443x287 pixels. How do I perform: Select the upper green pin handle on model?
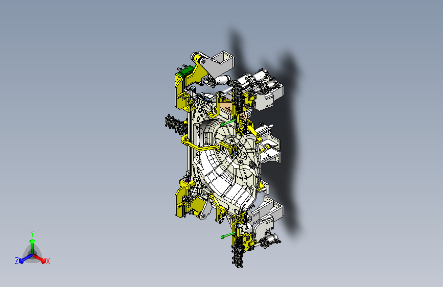(228, 123)
